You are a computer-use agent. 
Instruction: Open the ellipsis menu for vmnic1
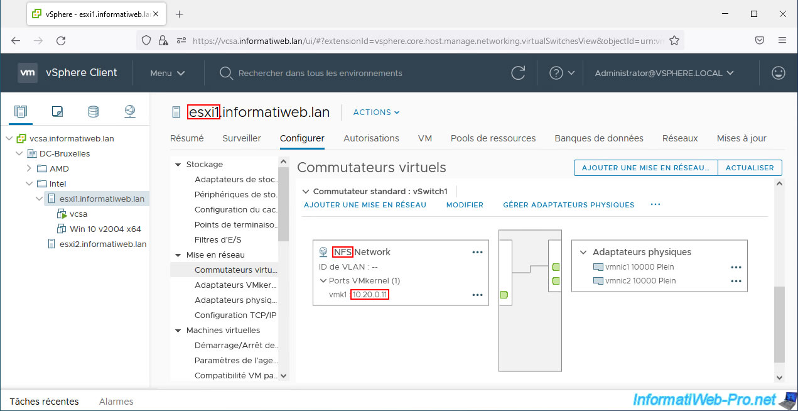tap(736, 267)
